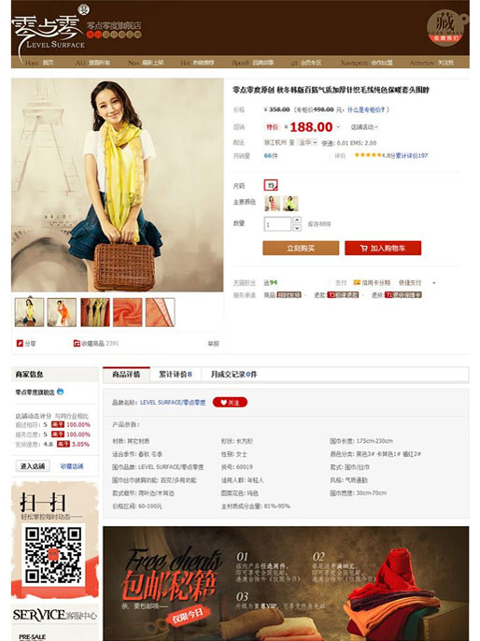
Task: Select the 均 size option
Action: 271,185
